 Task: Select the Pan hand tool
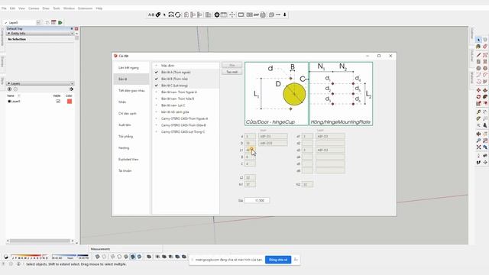coord(485,134)
